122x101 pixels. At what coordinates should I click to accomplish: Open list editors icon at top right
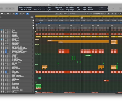coord(121,9)
